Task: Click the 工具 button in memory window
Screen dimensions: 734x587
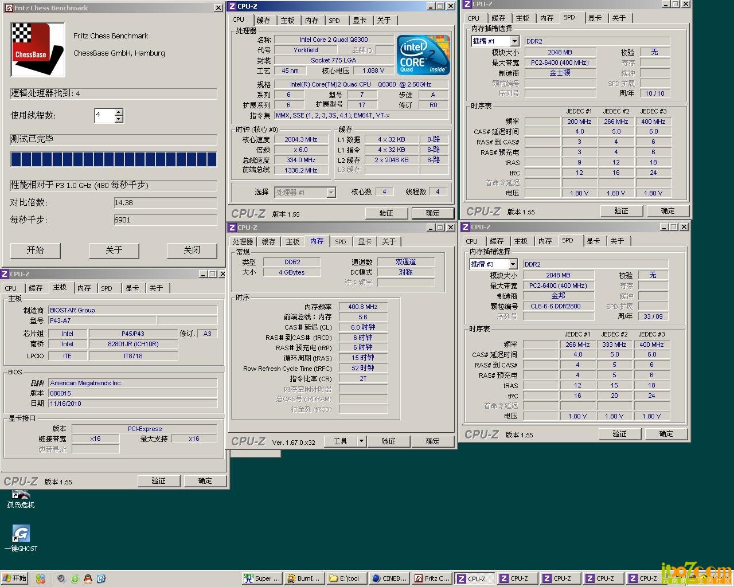Action: pos(341,441)
